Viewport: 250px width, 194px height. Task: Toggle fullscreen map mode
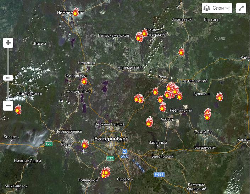(x=241, y=8)
